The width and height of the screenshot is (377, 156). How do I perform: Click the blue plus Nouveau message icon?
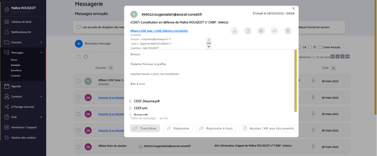pos(79,44)
